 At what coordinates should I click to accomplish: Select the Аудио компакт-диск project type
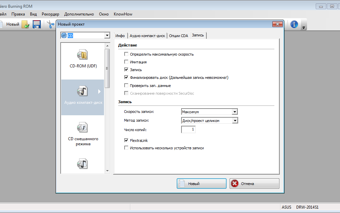[x=83, y=97]
